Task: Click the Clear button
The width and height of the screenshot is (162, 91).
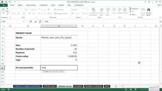Action: (x=133, y=14)
